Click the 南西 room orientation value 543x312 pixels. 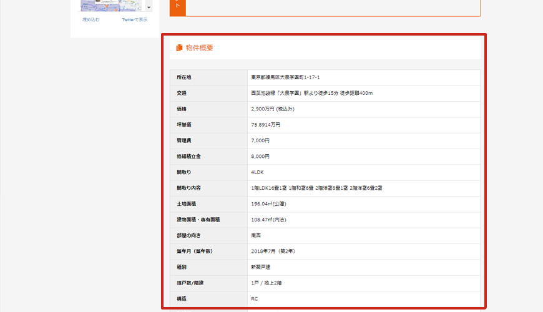[x=256, y=235]
